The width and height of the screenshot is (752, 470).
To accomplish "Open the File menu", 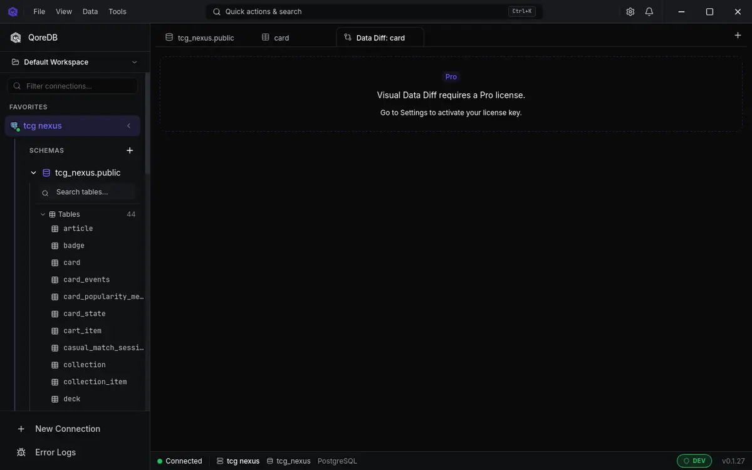I will click(x=39, y=11).
